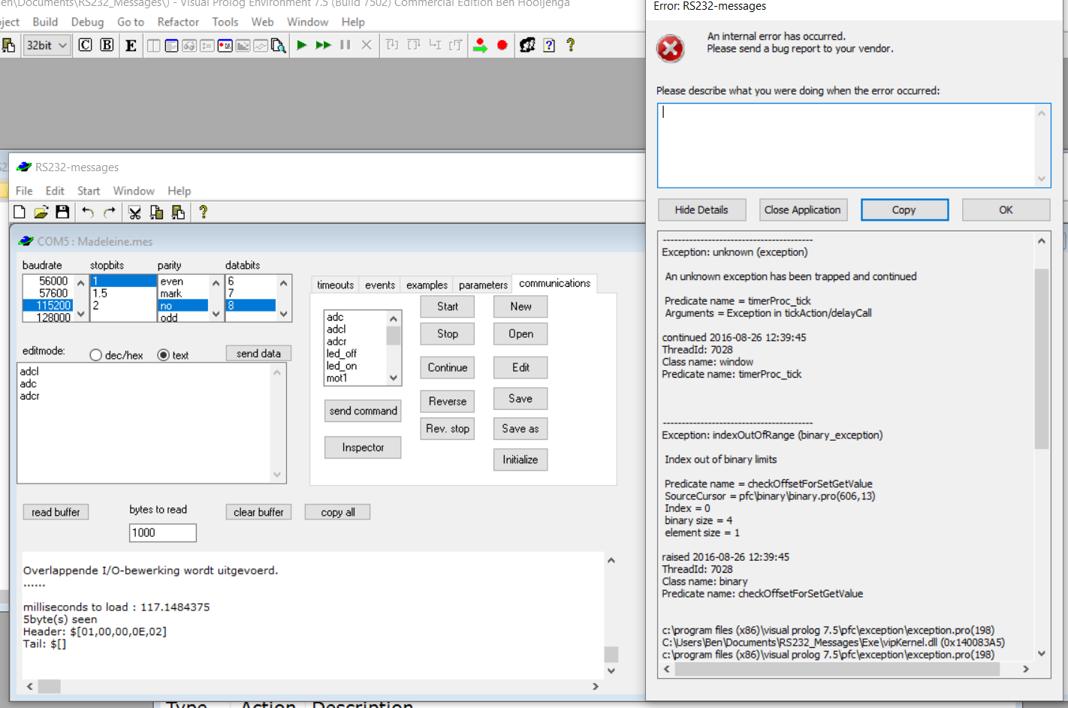Viewport: 1068px width, 708px height.
Task: Click the Initialize button
Action: tap(520, 459)
